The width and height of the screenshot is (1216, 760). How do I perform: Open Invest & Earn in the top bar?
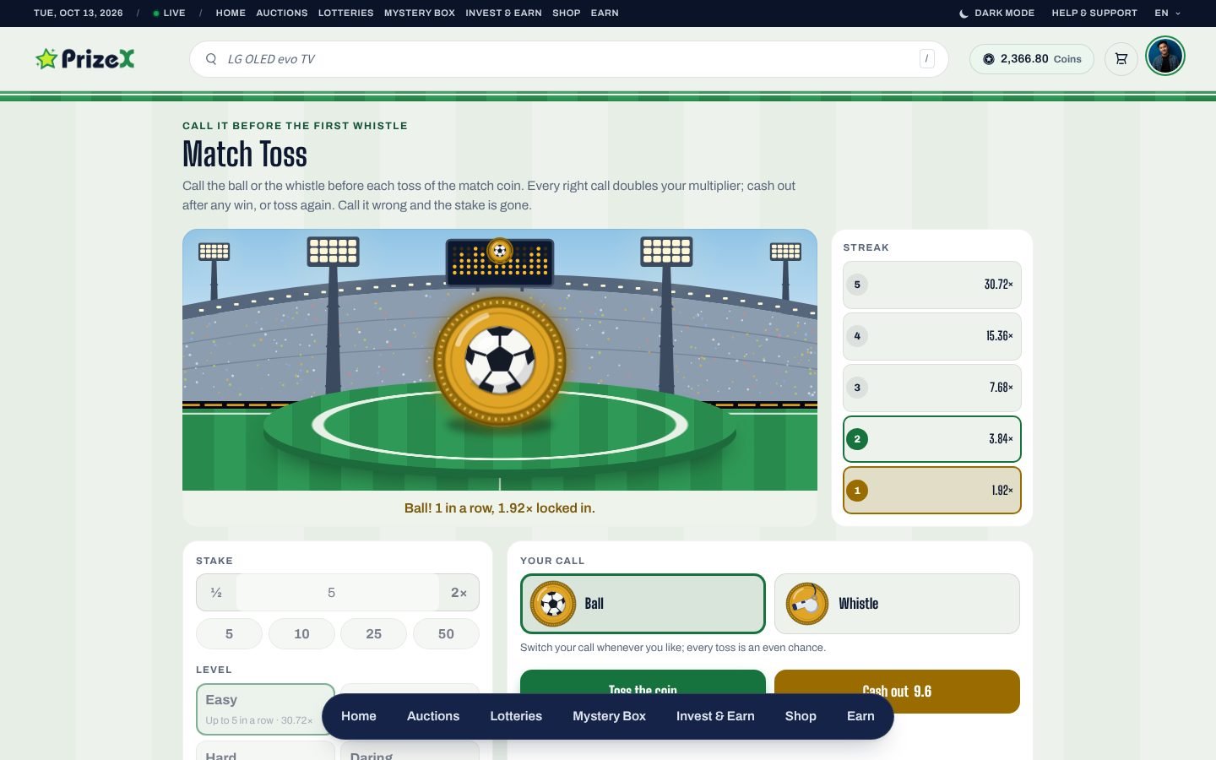[x=503, y=14]
